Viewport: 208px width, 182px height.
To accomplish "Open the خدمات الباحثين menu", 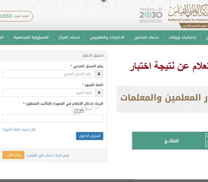I will click(x=146, y=38).
